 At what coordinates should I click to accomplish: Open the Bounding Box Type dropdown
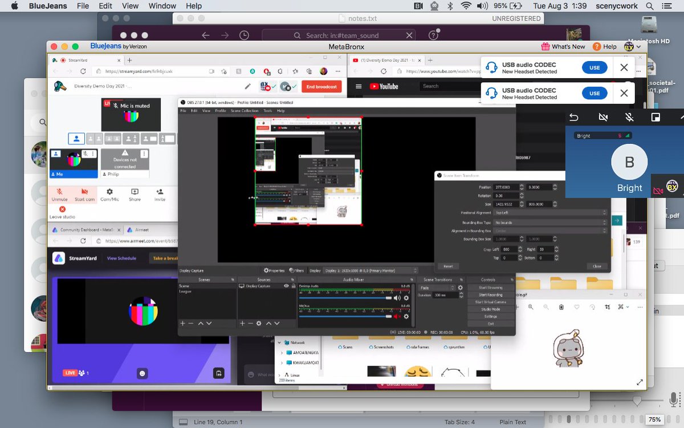pos(550,222)
